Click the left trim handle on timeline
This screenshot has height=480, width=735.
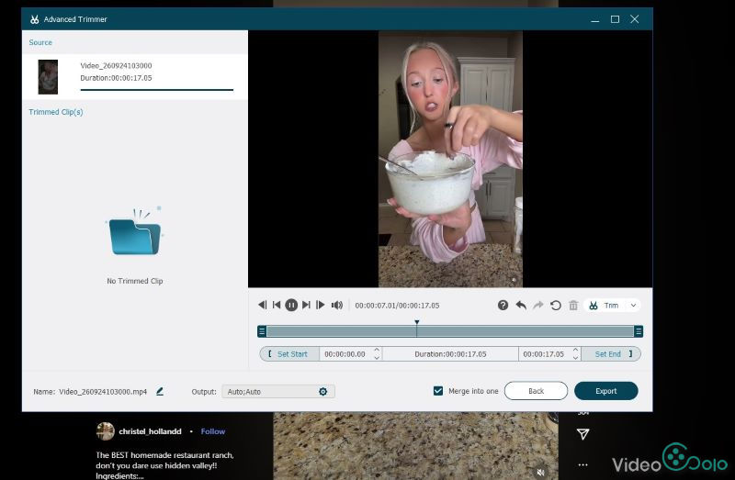pyautogui.click(x=262, y=331)
